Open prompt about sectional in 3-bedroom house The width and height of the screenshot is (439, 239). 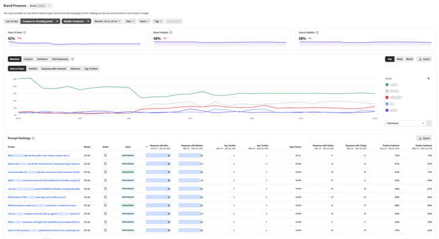tap(42, 206)
